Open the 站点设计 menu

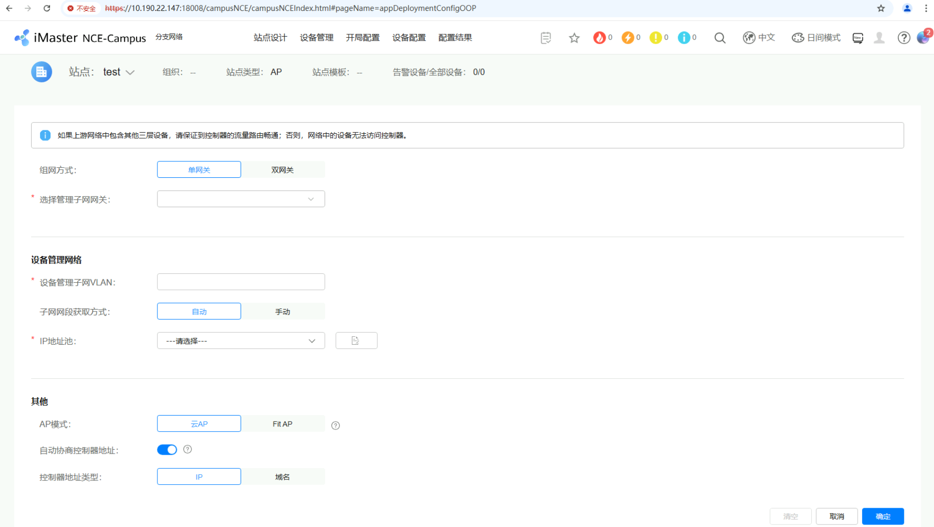click(270, 38)
